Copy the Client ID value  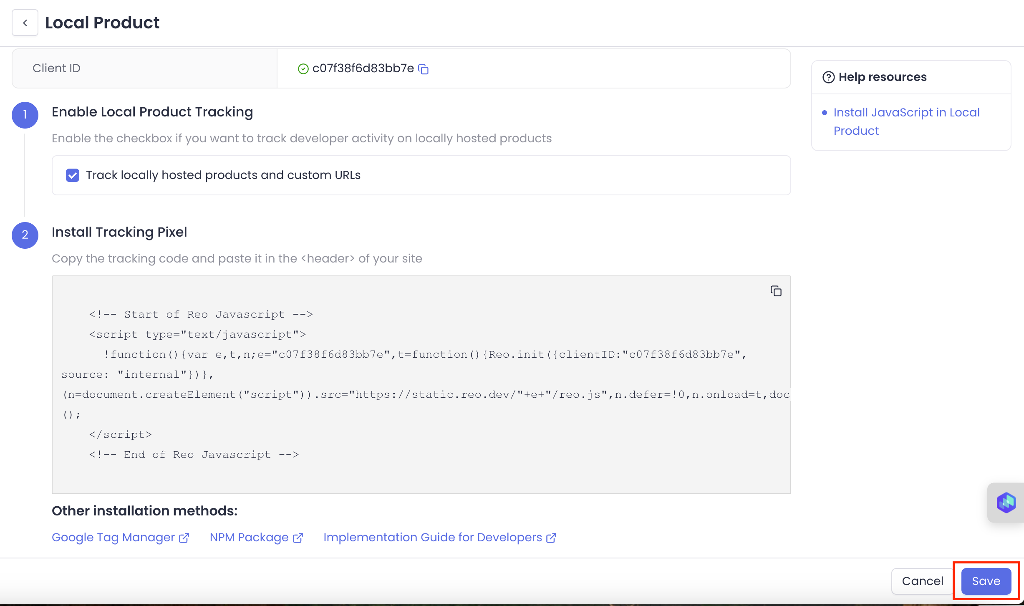click(424, 69)
